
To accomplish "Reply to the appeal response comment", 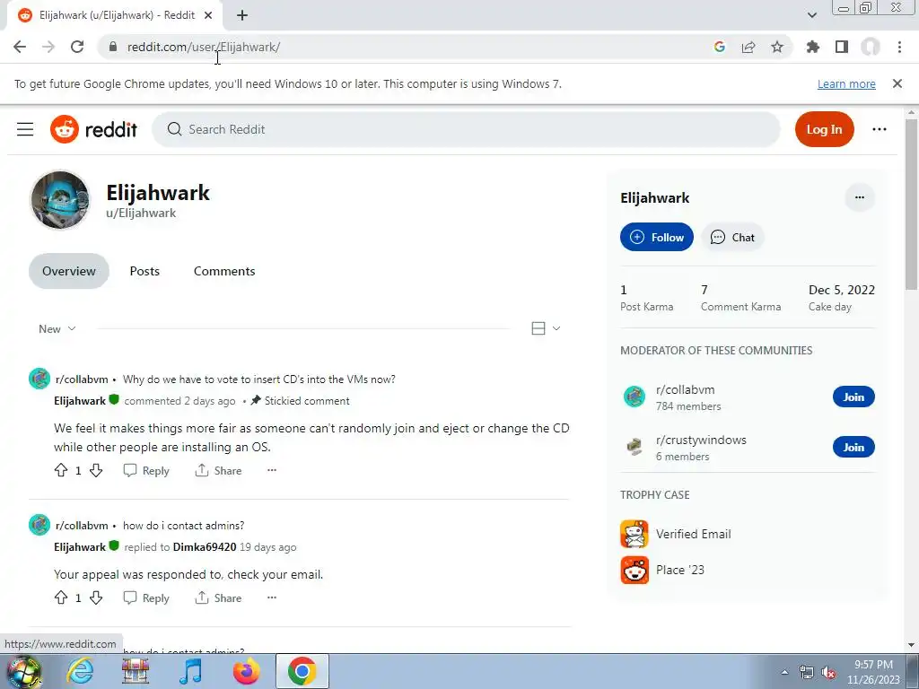I will pyautogui.click(x=146, y=597).
